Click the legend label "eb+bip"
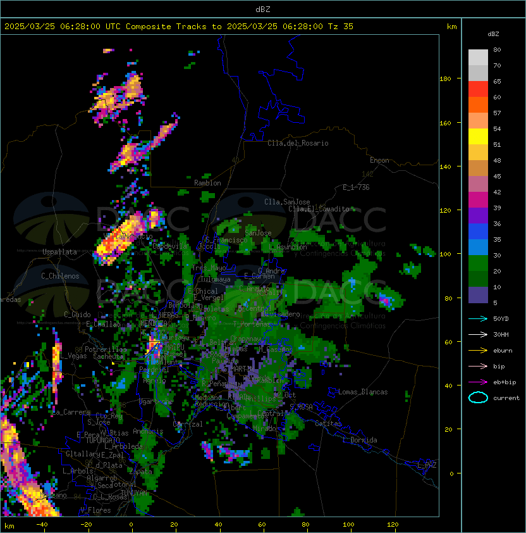 (505, 382)
